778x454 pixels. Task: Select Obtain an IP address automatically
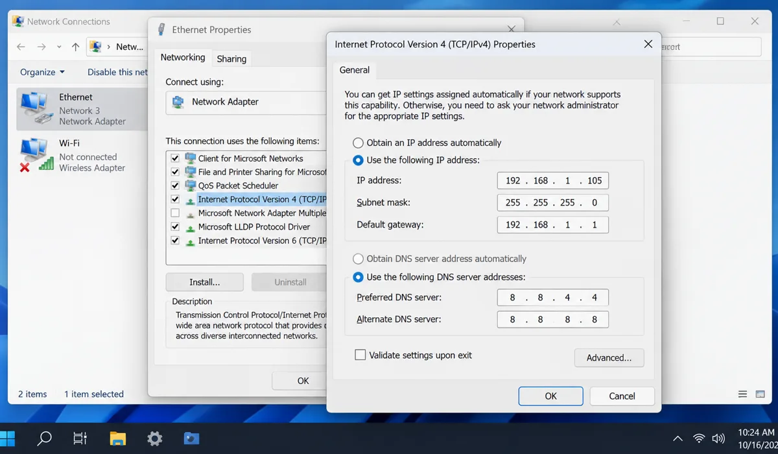point(358,143)
